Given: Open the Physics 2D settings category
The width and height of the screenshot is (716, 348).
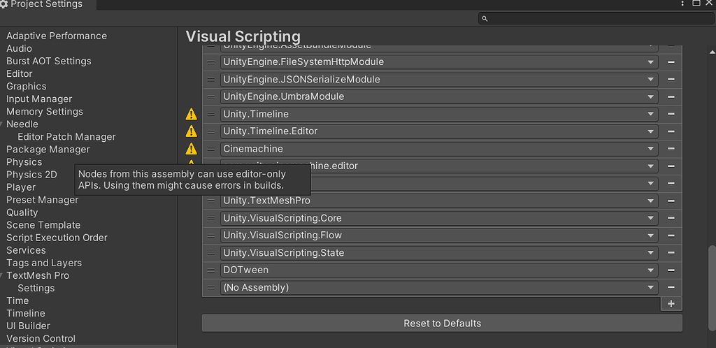Looking at the screenshot, I should 31,175.
